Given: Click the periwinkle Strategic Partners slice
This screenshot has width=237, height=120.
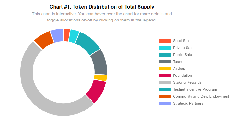Looking at the screenshot, I should tap(57, 36).
